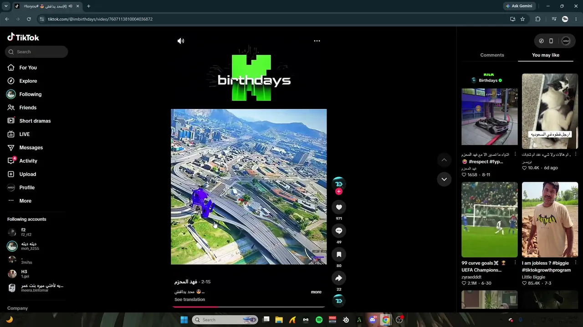Open the creator avatar above the like button
Screen dimensions: 583x327
[x=338, y=183]
